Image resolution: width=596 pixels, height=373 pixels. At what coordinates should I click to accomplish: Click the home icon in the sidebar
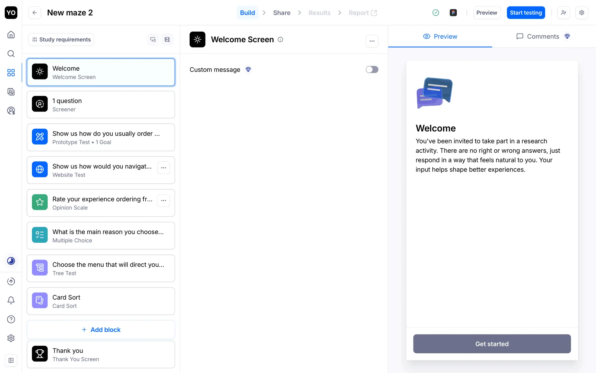11,35
